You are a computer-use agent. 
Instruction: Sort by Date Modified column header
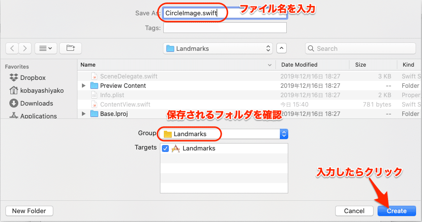point(299,65)
